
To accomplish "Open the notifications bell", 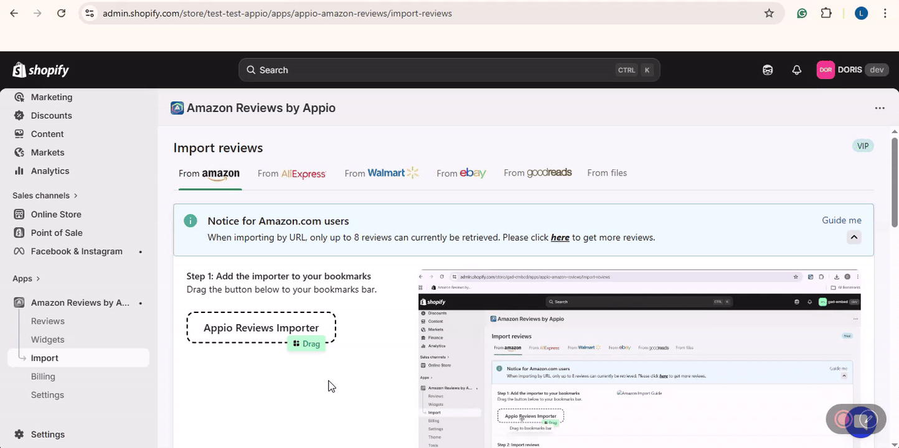I will pyautogui.click(x=796, y=70).
